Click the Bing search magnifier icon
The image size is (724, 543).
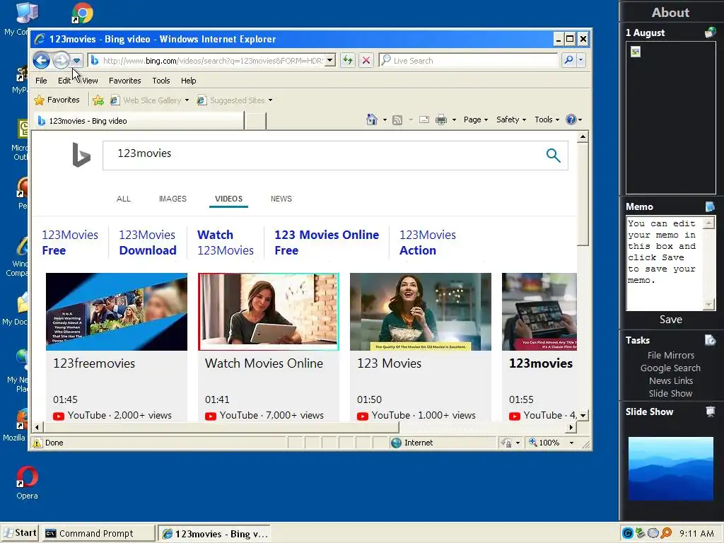(553, 155)
